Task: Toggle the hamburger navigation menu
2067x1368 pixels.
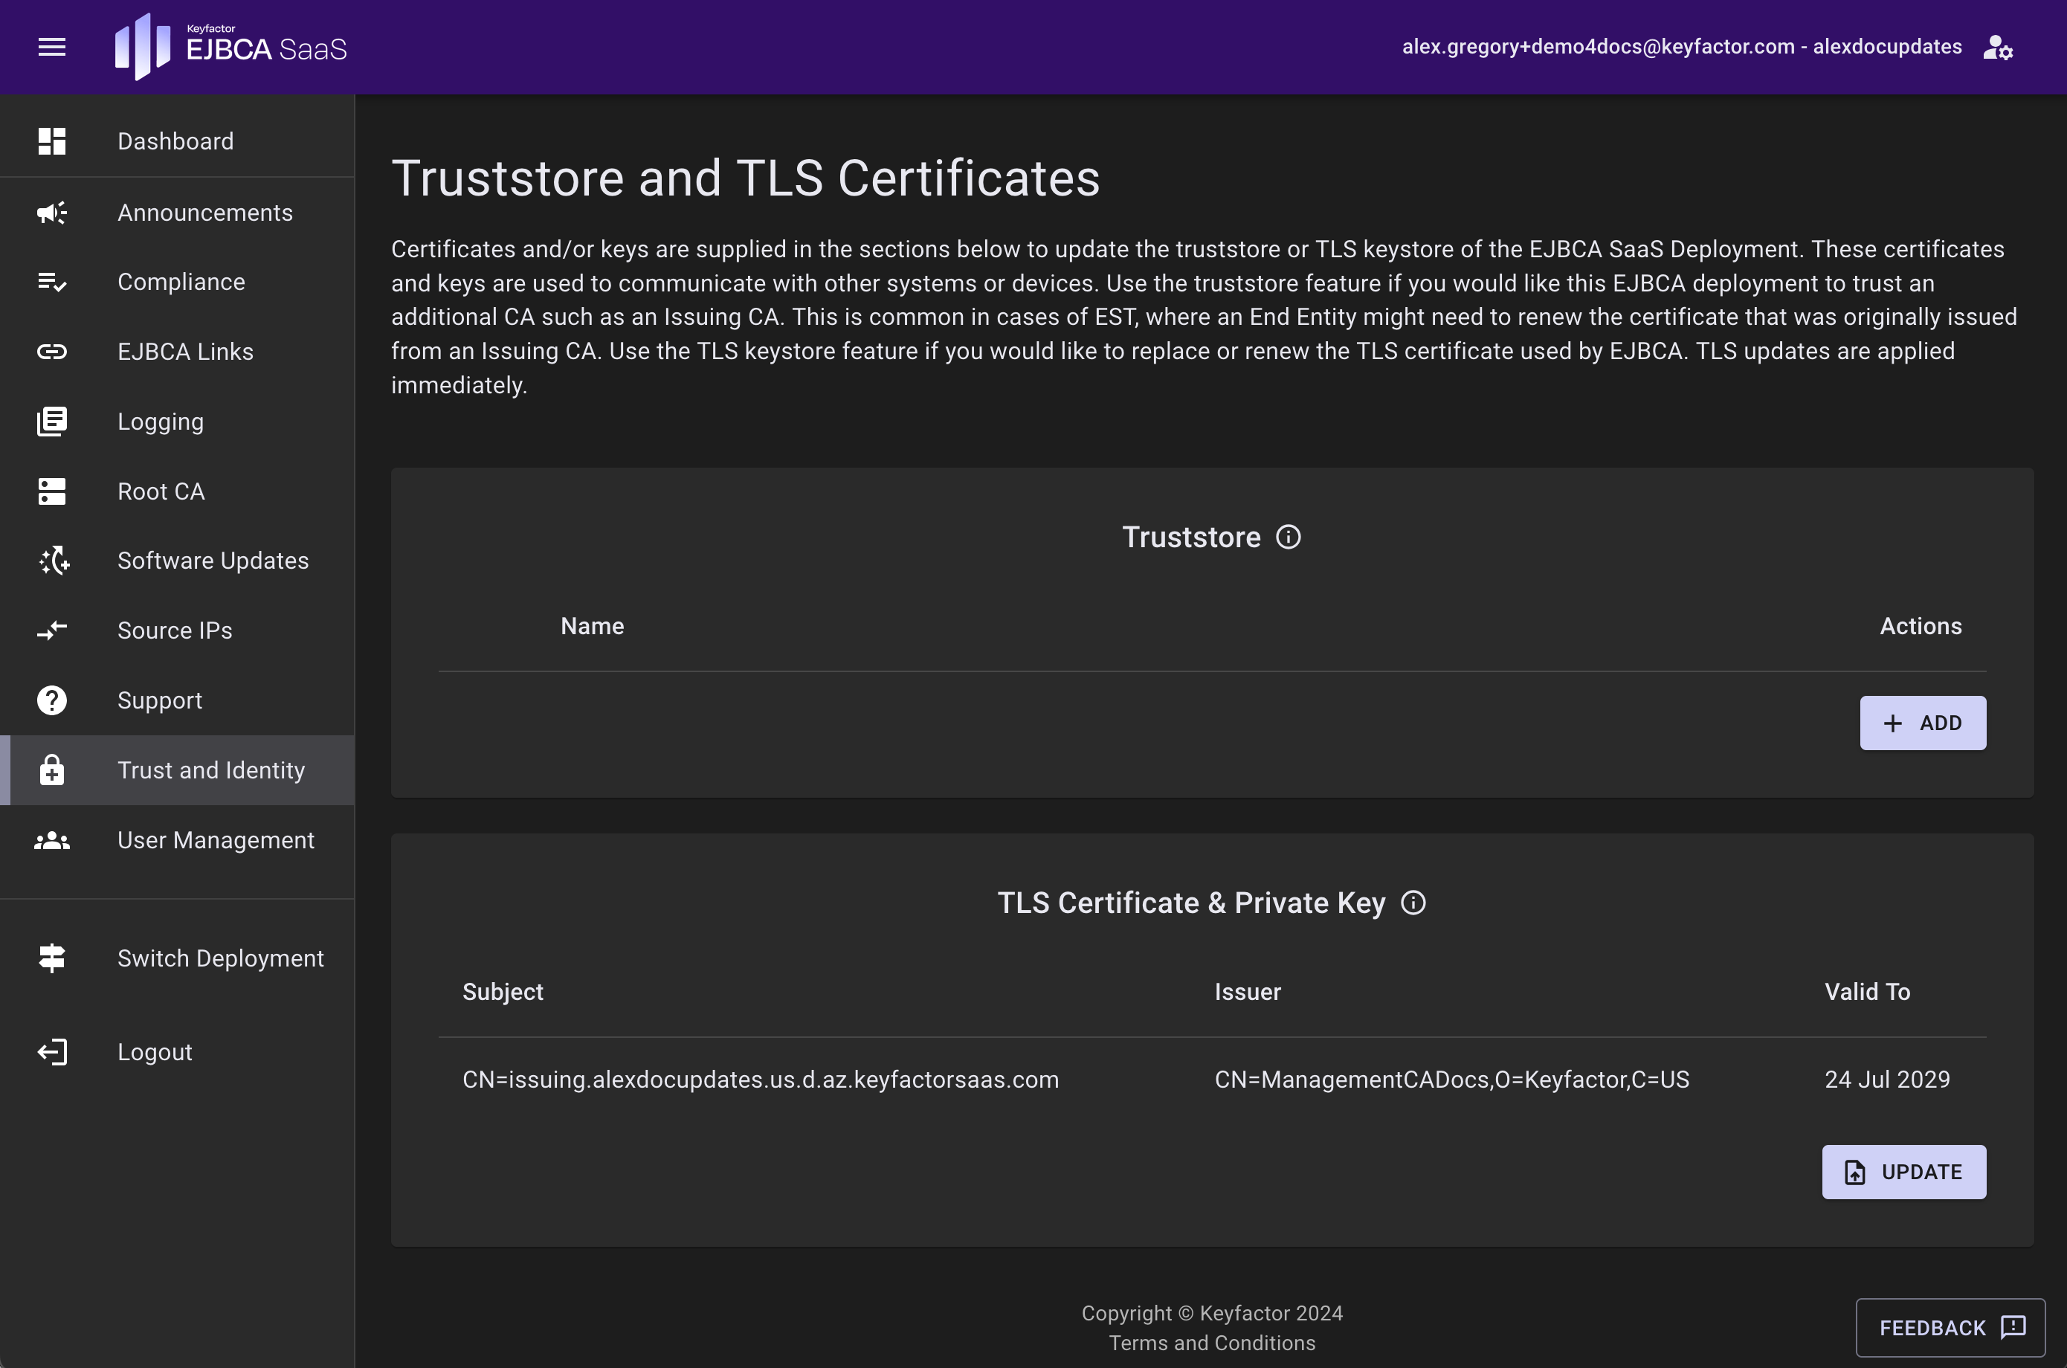Action: [x=51, y=47]
